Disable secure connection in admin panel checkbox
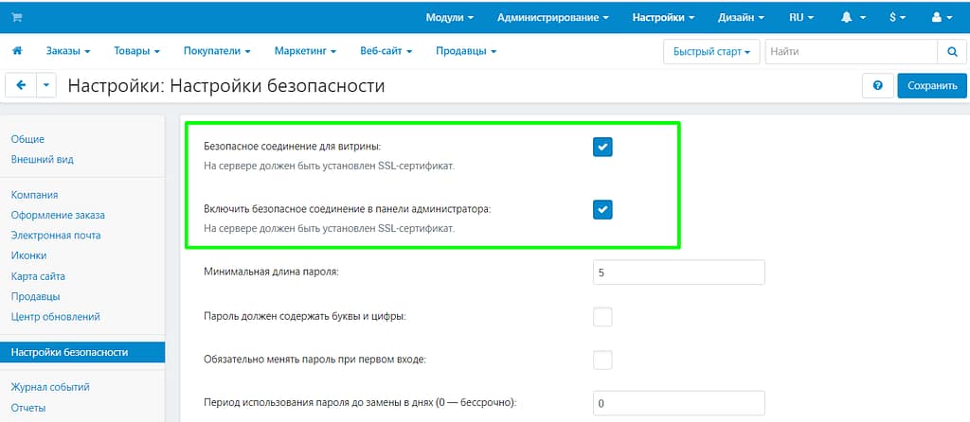970x422 pixels. [x=602, y=209]
